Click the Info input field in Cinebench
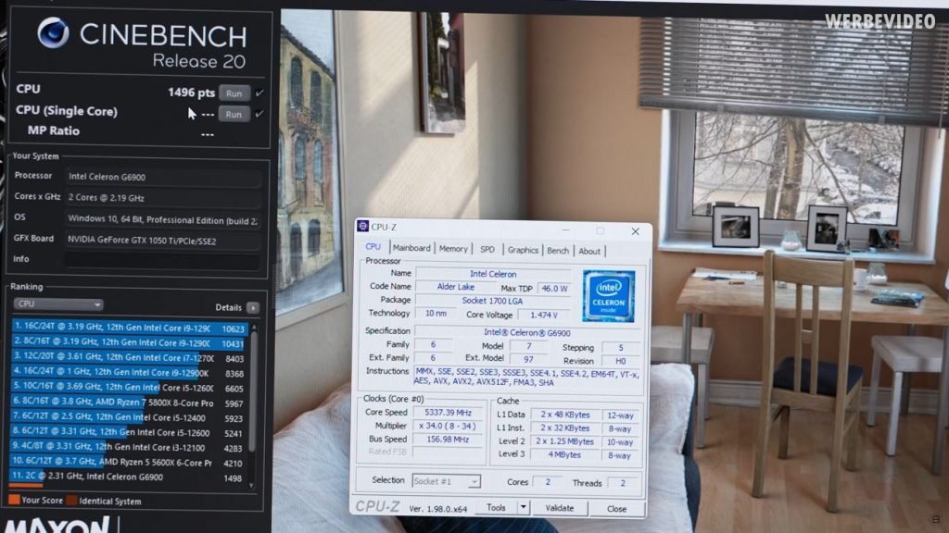 [x=162, y=260]
